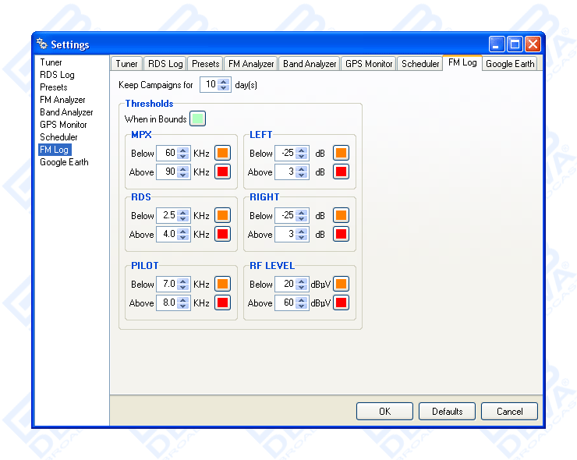Increase RF LEVEL Above value with up arrow
The height and width of the screenshot is (460, 577).
303,299
